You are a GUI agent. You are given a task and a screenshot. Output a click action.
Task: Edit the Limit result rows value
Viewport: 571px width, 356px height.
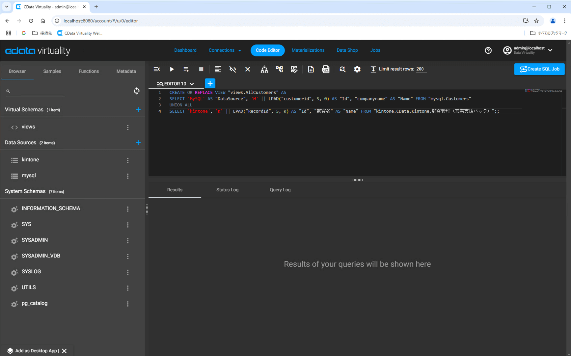pyautogui.click(x=421, y=69)
